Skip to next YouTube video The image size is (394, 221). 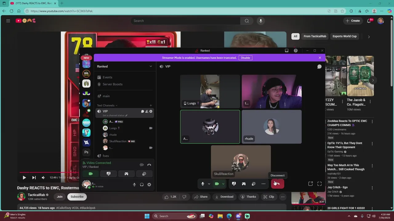point(34,177)
